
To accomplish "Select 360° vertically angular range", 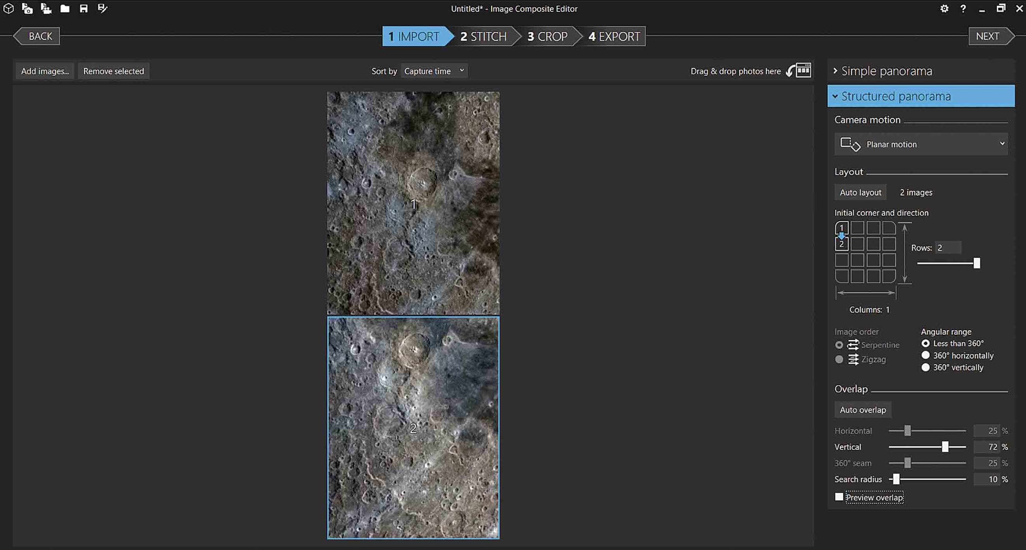I will pyautogui.click(x=952, y=367).
